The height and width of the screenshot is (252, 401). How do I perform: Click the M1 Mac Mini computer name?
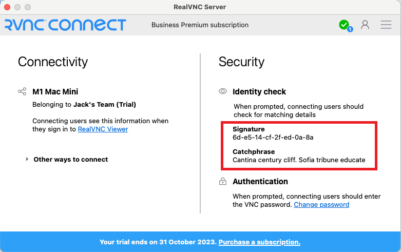click(x=55, y=91)
